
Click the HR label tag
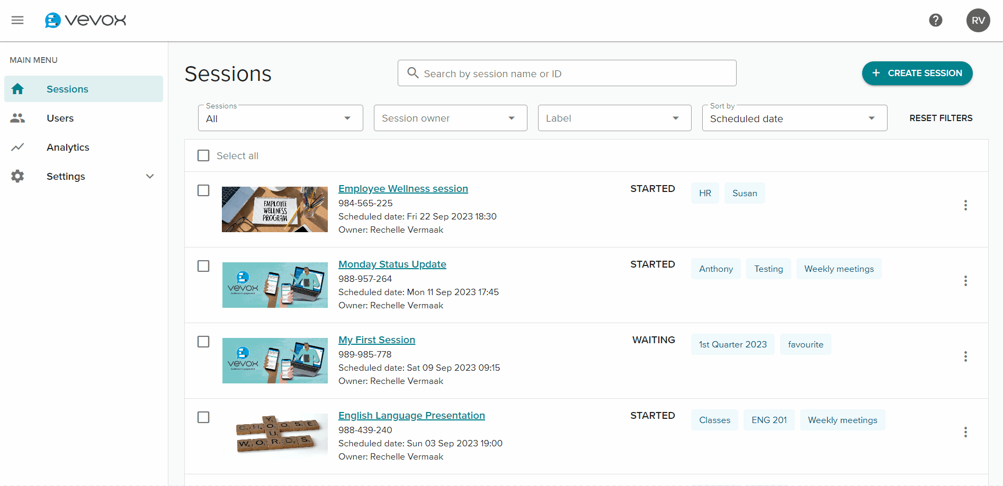click(705, 193)
